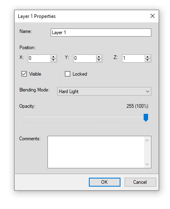Click the opacity slider thumb
This screenshot has width=170, height=209.
tap(146, 118)
